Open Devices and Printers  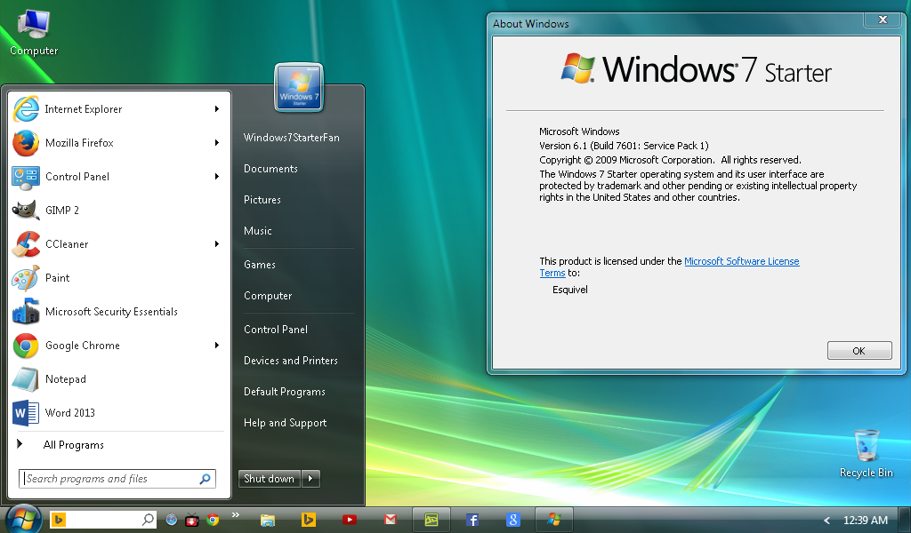(291, 361)
